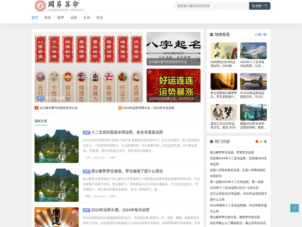Open sidebar link 属龙乙木2024年运势方位
Viewport: 302px width, 227px height.
click(223, 125)
